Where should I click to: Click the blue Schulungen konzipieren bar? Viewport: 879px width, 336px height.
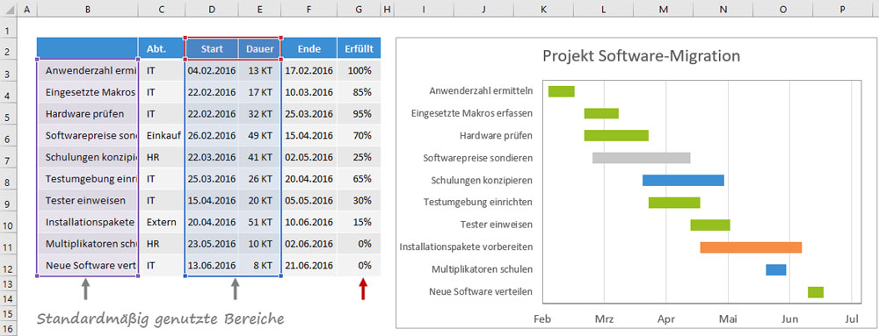[683, 180]
